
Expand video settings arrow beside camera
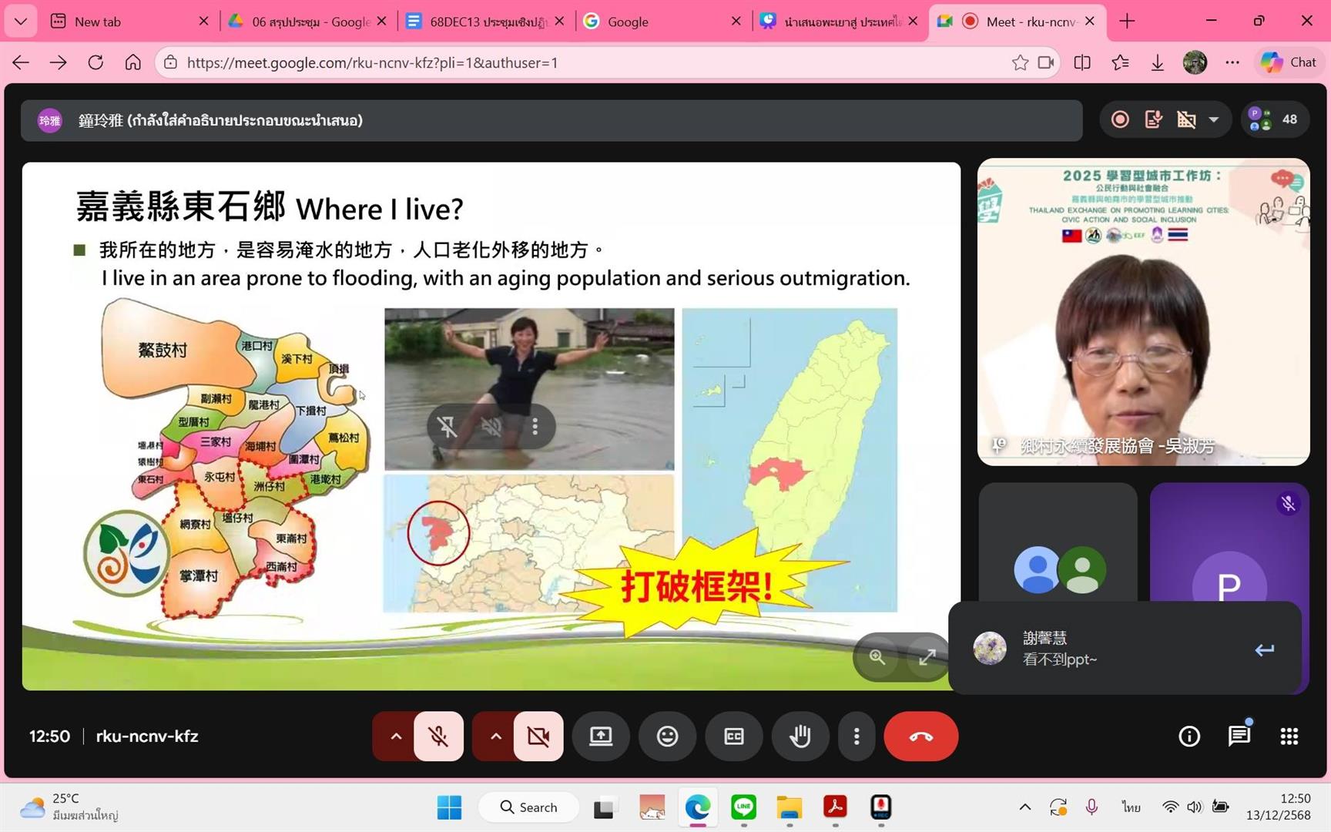pyautogui.click(x=496, y=736)
